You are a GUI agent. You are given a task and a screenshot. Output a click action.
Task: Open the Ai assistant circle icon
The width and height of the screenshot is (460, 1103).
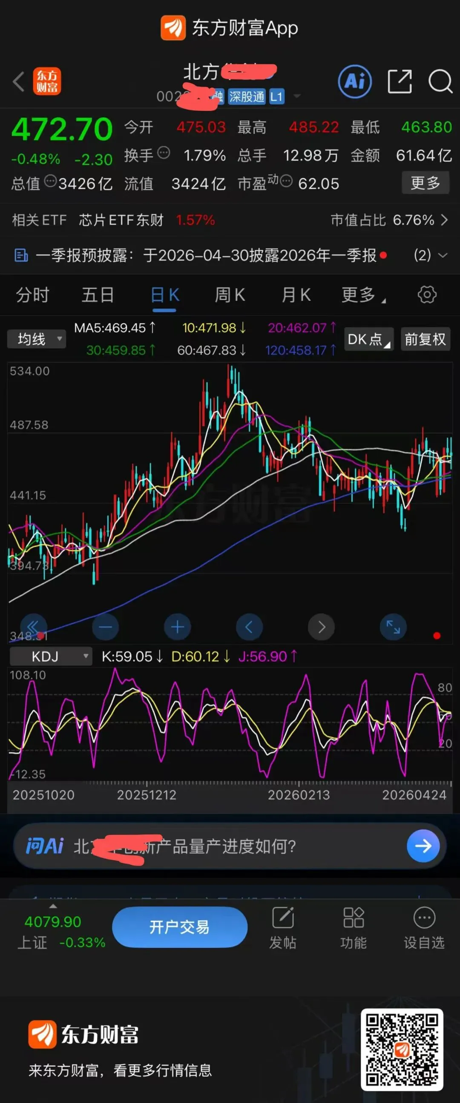[x=355, y=81]
